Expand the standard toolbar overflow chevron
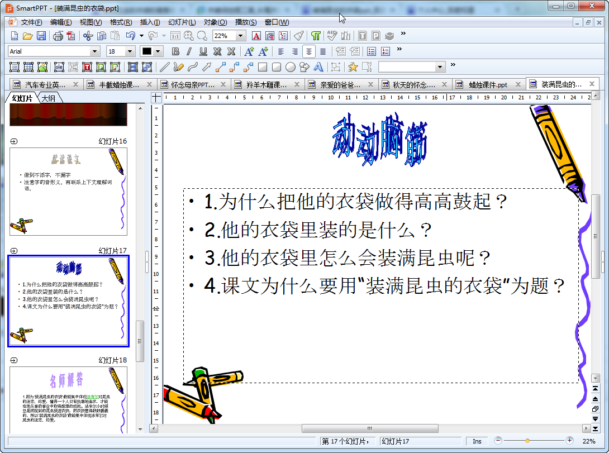This screenshot has height=453, width=609. pyautogui.click(x=403, y=34)
